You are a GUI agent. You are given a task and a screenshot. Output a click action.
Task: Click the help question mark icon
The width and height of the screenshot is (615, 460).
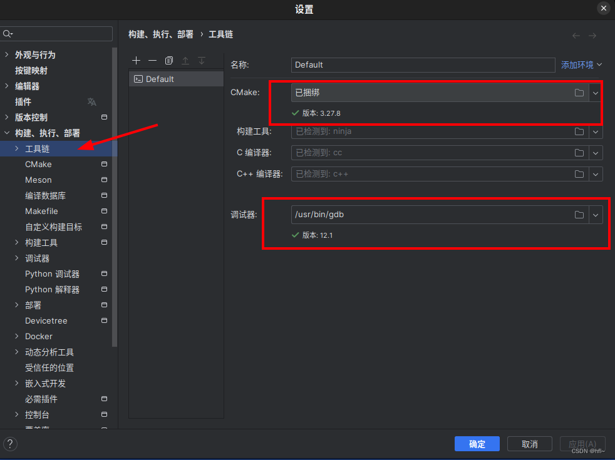10,444
